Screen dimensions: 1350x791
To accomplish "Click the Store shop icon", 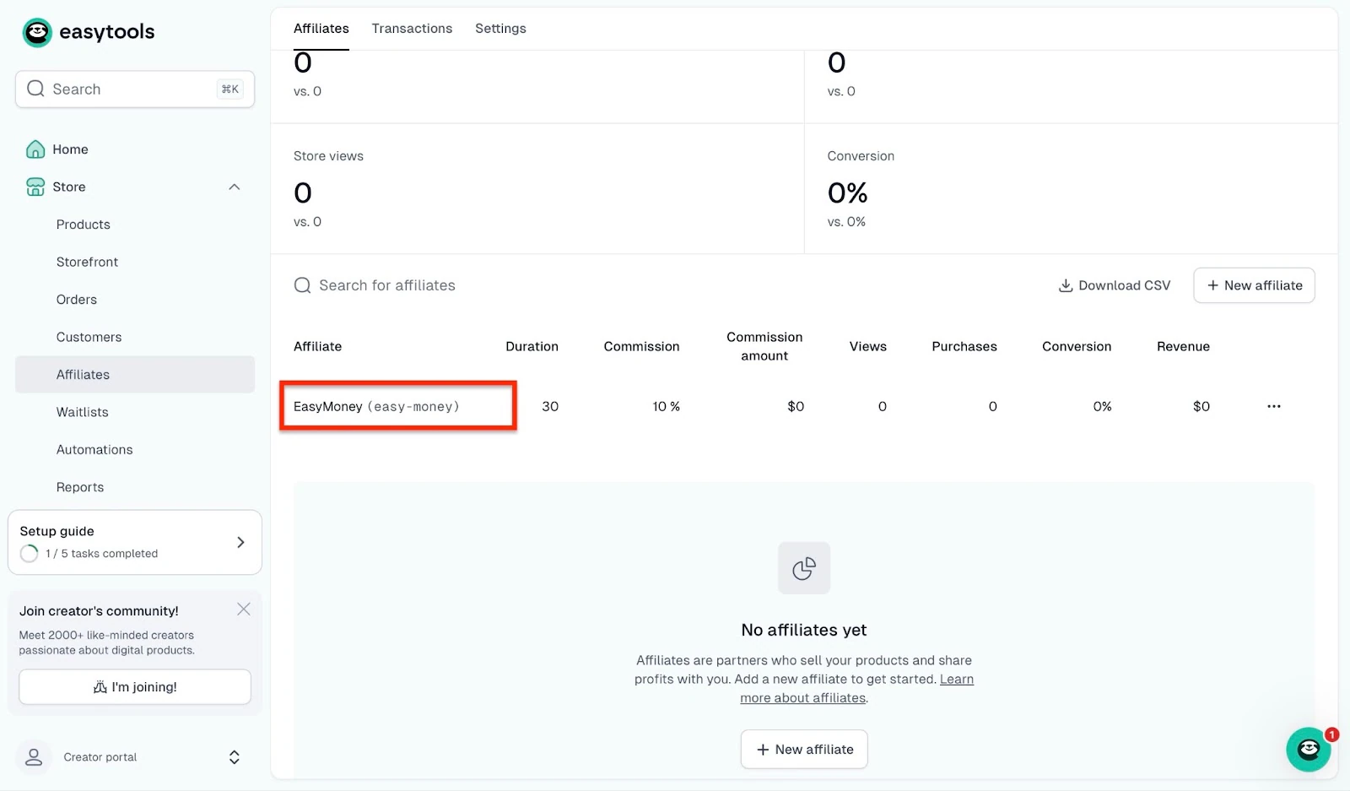I will pyautogui.click(x=35, y=187).
